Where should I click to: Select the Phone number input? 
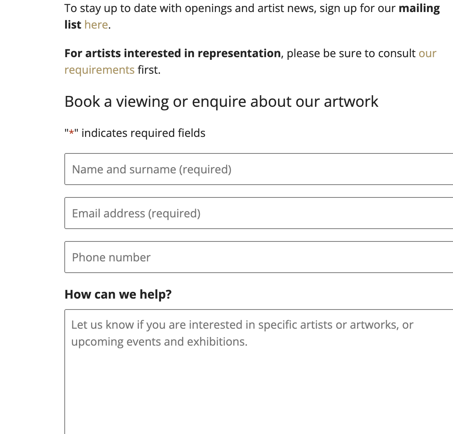coord(258,257)
